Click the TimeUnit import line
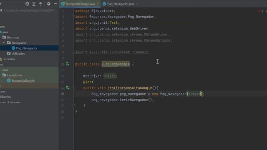The width and height of the screenshot is (267, 150). [113, 52]
